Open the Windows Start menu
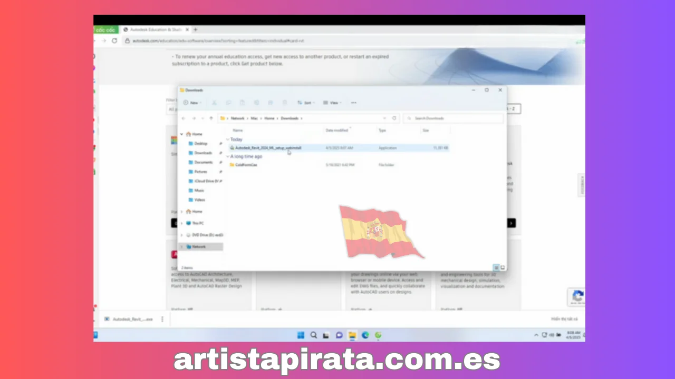 301,335
